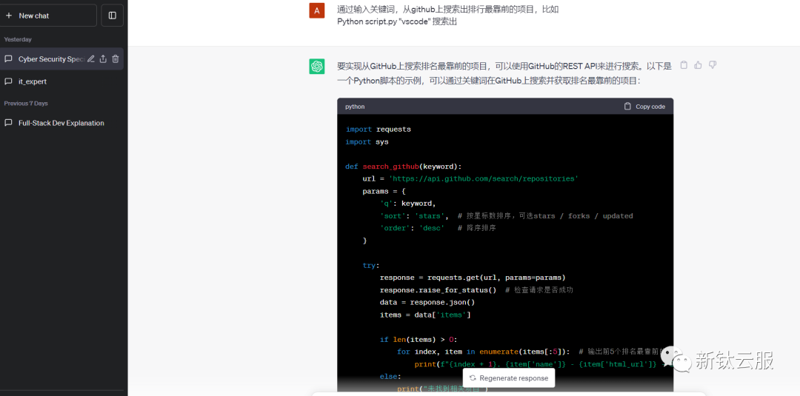Click the 'def search_github(keyword):' line
The image size is (800, 396).
tap(404, 167)
